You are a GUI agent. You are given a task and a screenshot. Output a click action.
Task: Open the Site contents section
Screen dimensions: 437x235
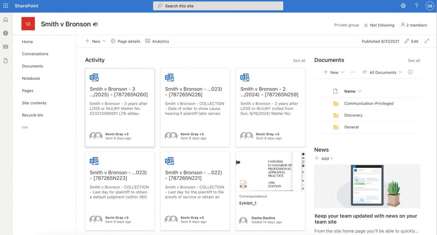pyautogui.click(x=34, y=103)
